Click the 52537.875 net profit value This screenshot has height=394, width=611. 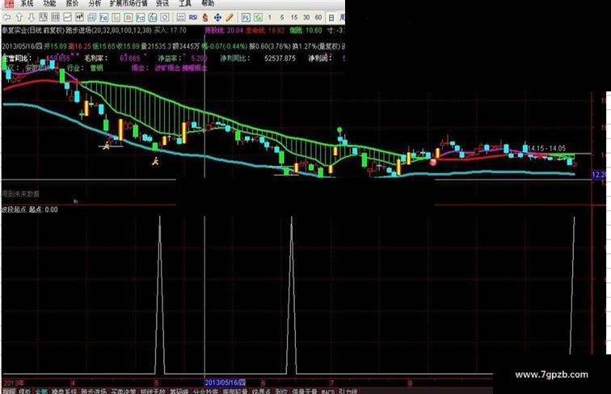[x=280, y=58]
